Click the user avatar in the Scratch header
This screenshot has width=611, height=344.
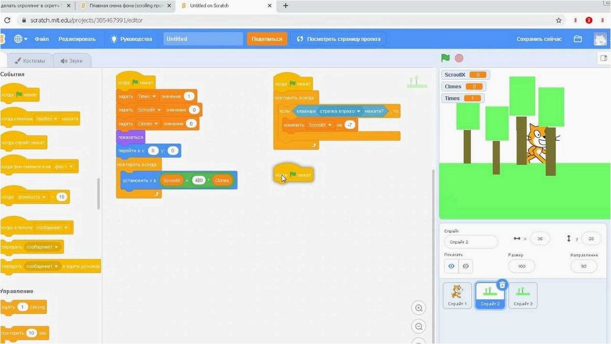coord(601,39)
